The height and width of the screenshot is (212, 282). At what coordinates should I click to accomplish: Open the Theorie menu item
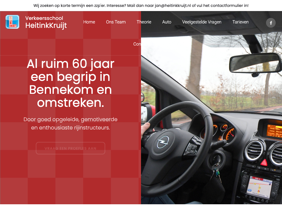144,22
